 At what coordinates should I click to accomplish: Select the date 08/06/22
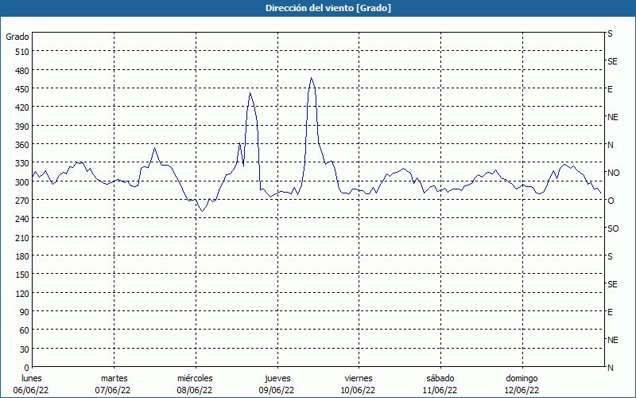point(194,390)
